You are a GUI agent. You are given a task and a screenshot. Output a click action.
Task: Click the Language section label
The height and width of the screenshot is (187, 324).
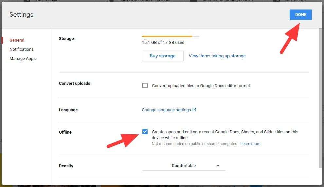tap(68, 110)
